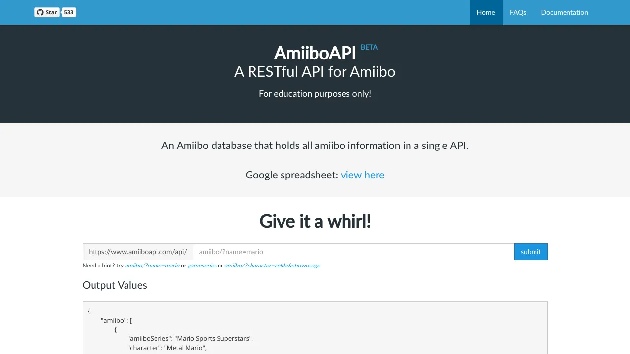Try the gameseries hint link

[x=202, y=265]
